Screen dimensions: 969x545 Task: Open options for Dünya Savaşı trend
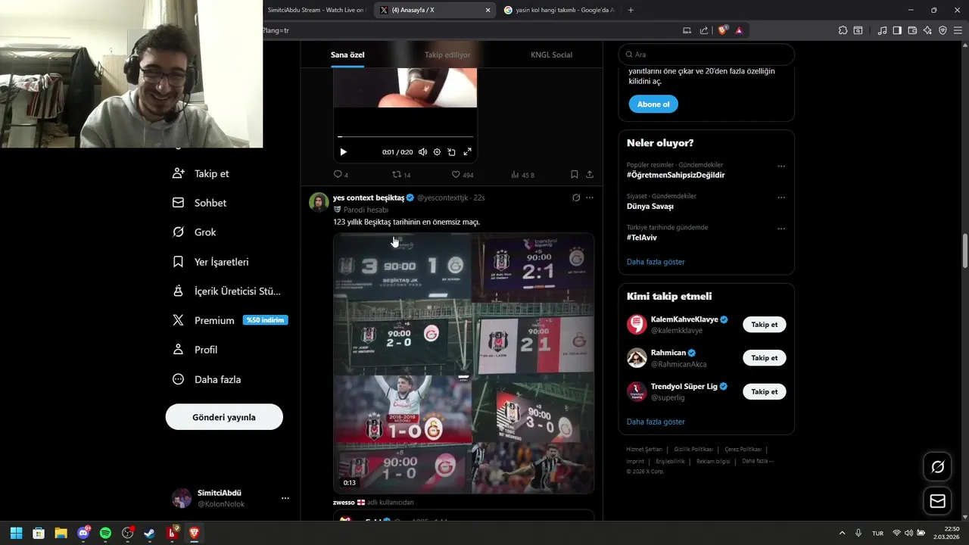click(781, 198)
